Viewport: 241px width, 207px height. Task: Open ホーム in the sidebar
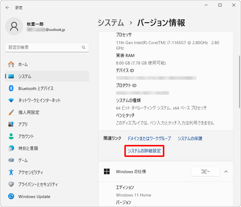[47, 65]
